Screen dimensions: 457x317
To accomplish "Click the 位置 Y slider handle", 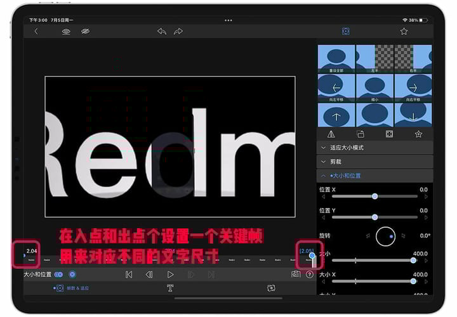I will pos(375,217).
